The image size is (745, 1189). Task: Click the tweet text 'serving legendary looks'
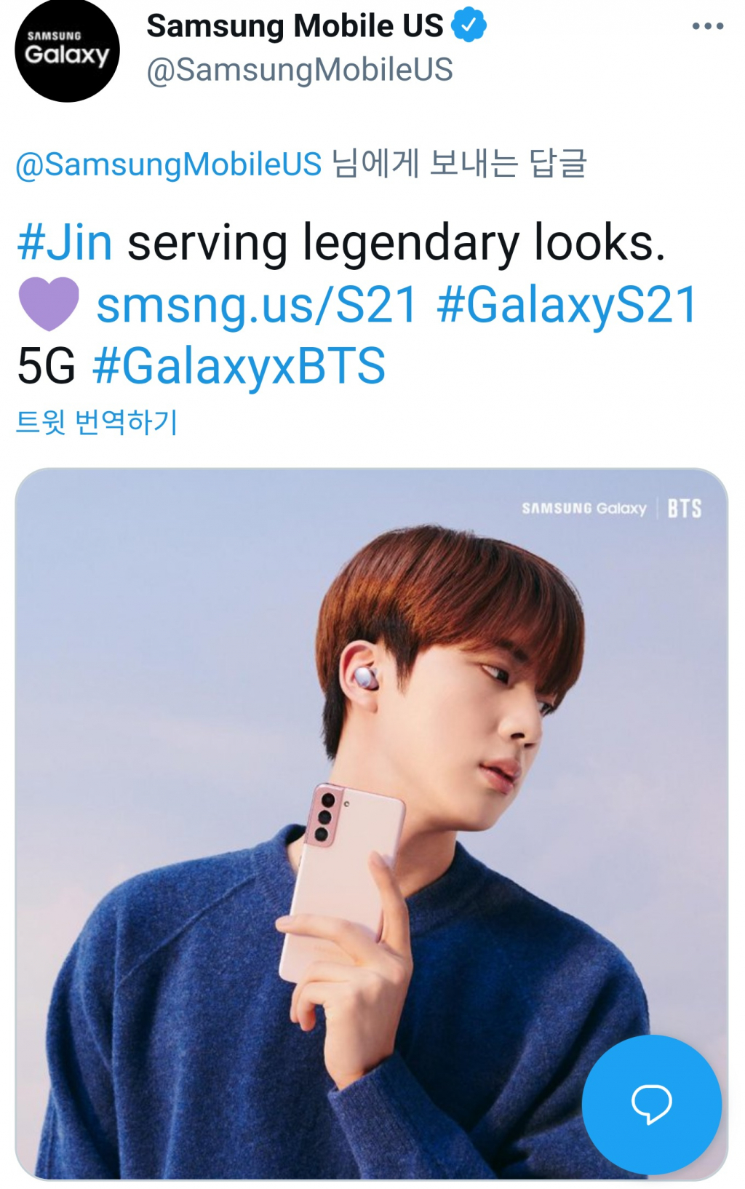396,242
